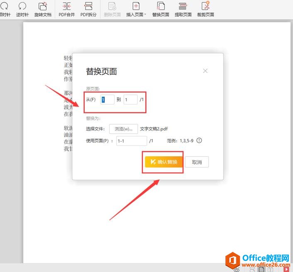Click the 文字文稿2.pdf file name

[x=154, y=129]
